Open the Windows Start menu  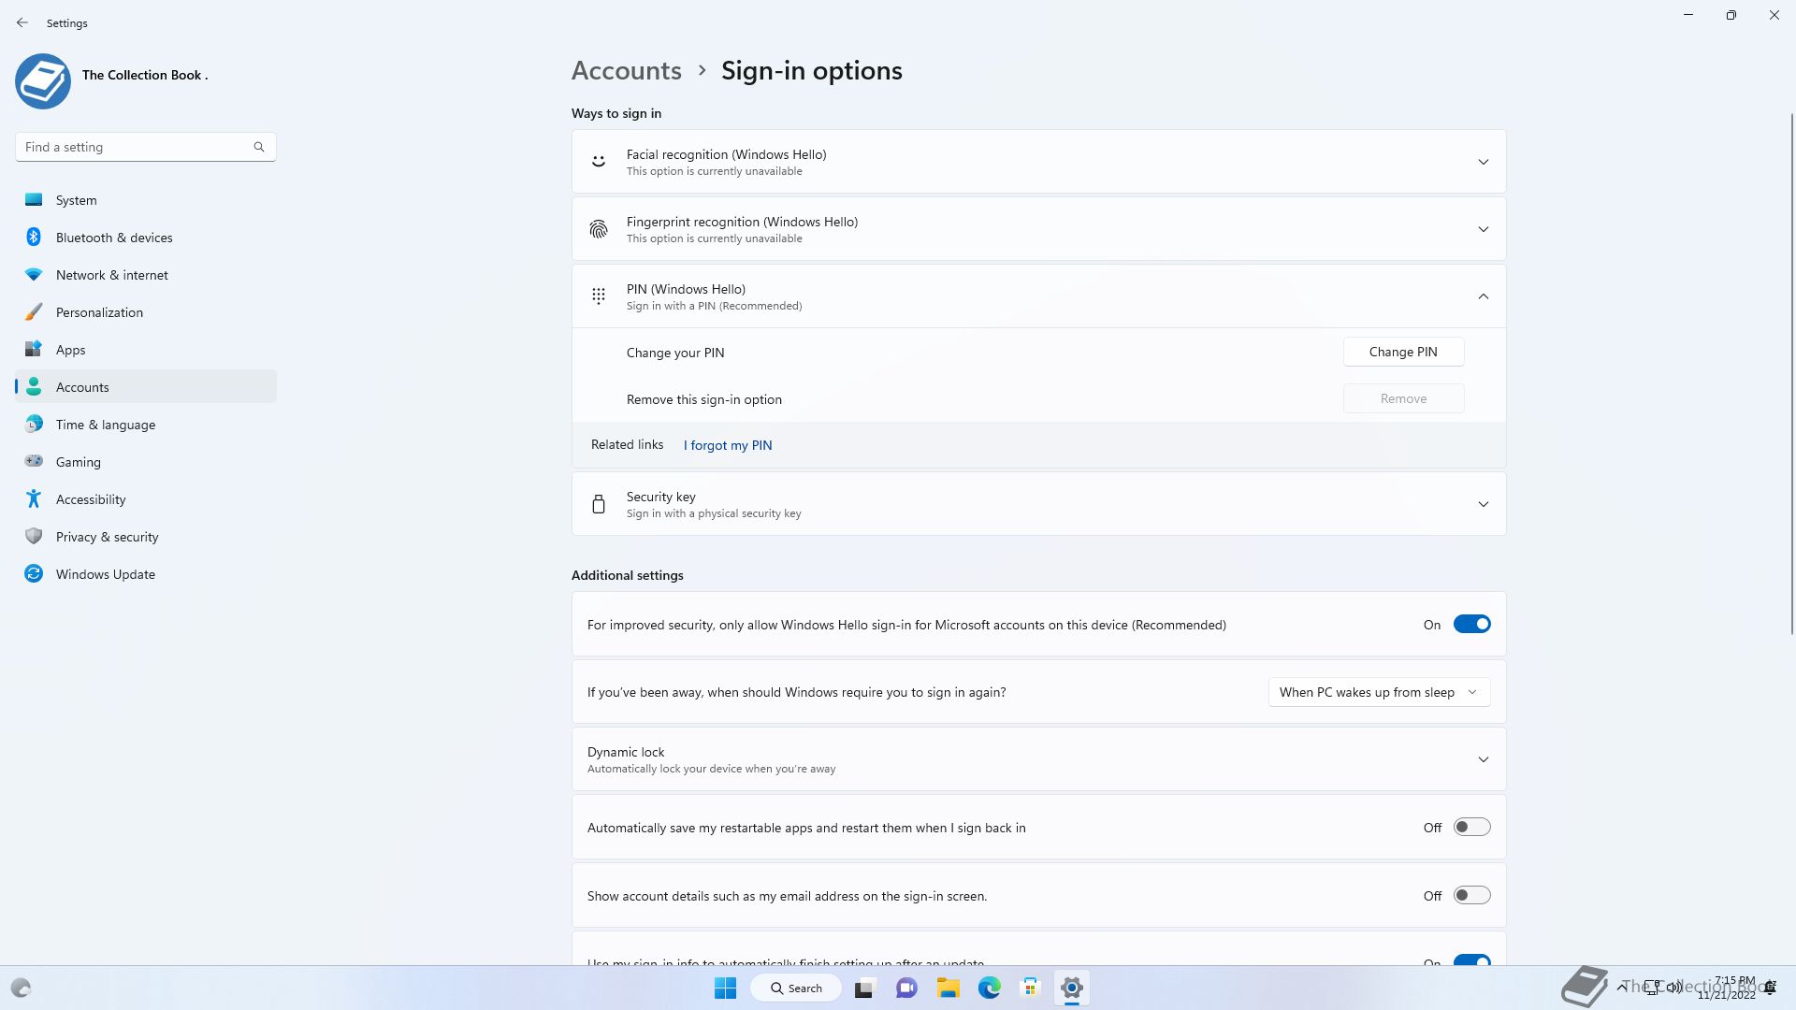pyautogui.click(x=725, y=988)
